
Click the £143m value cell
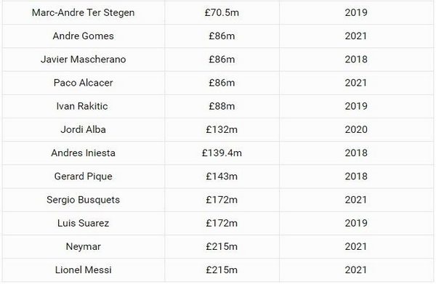[222, 177]
